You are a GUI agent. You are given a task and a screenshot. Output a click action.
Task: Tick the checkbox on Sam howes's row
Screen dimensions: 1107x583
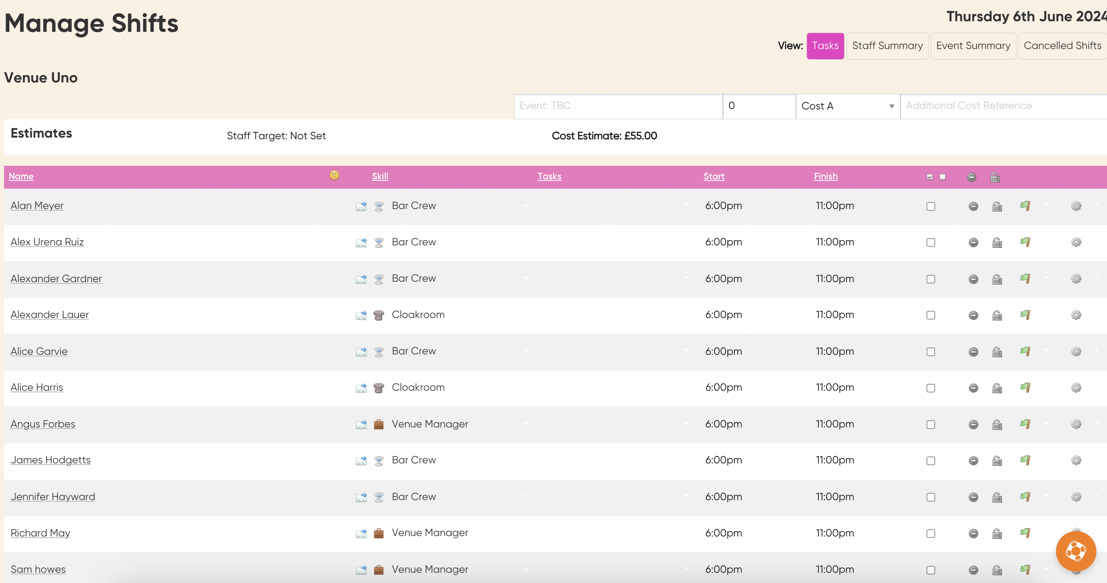click(931, 570)
